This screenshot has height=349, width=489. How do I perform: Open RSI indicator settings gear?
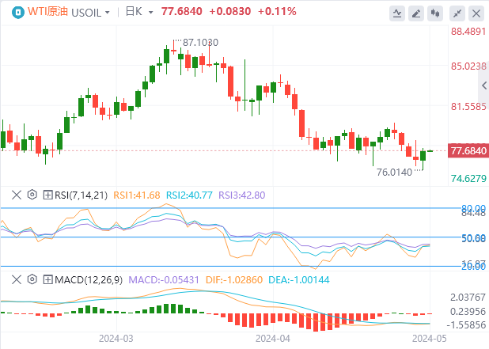[x=32, y=195]
